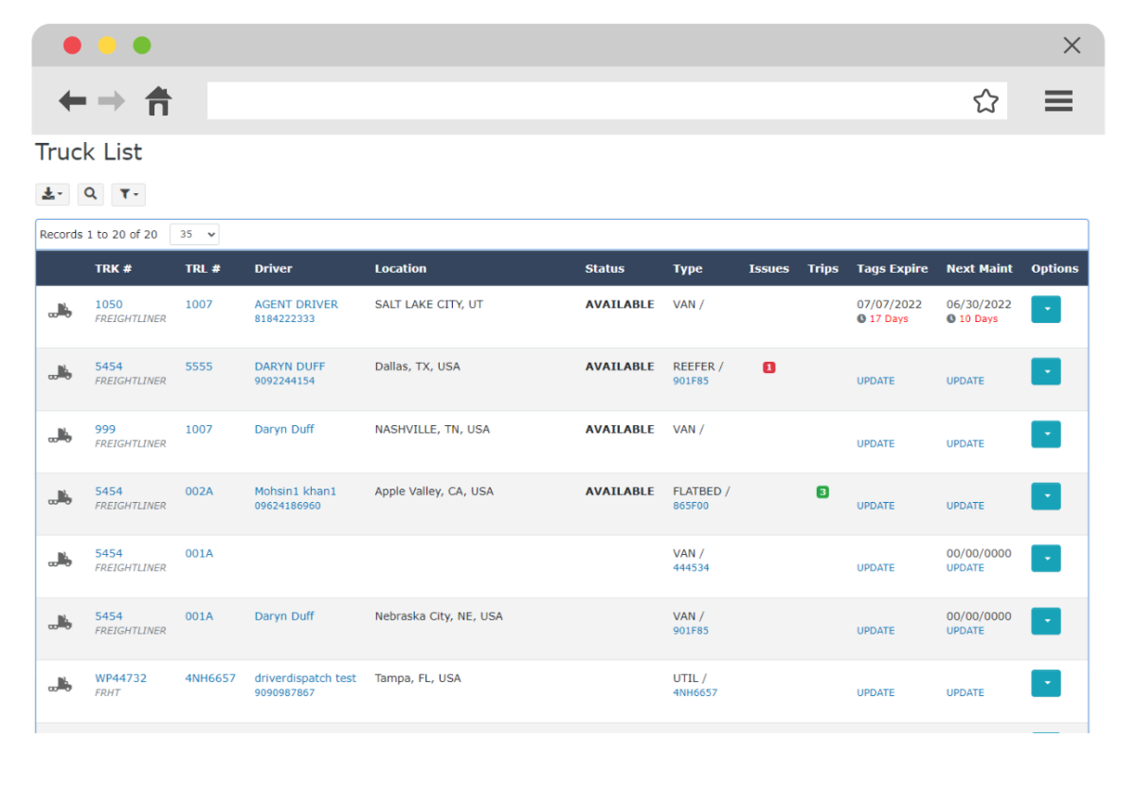Click the favorites star in the address bar
Screen dimensions: 1137x787
(x=985, y=100)
